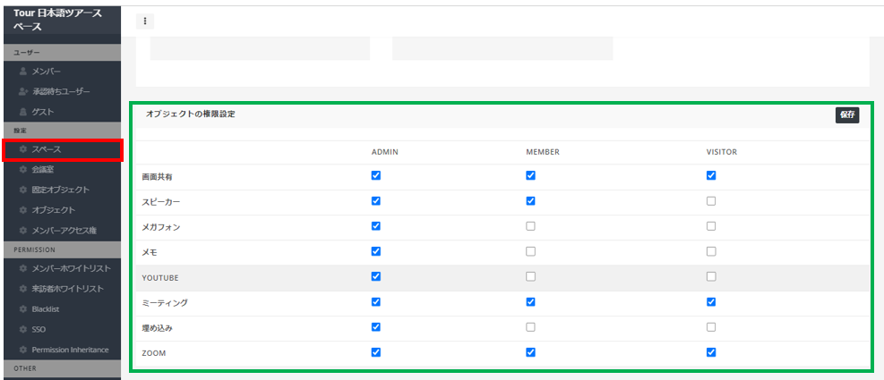The width and height of the screenshot is (884, 380).
Task: Enable MEMBER for 埋め込み
Action: pyautogui.click(x=530, y=327)
